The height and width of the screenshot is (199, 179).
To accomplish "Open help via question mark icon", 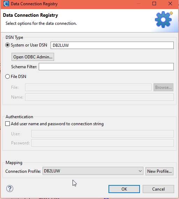I will coord(10,189).
